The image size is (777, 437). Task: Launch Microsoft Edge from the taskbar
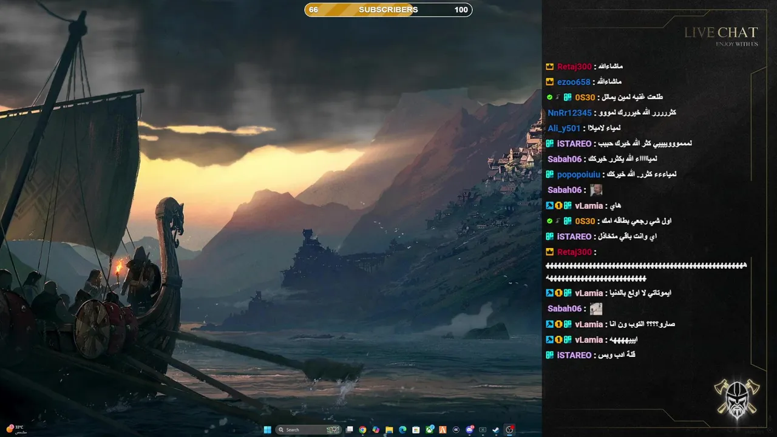tap(402, 430)
